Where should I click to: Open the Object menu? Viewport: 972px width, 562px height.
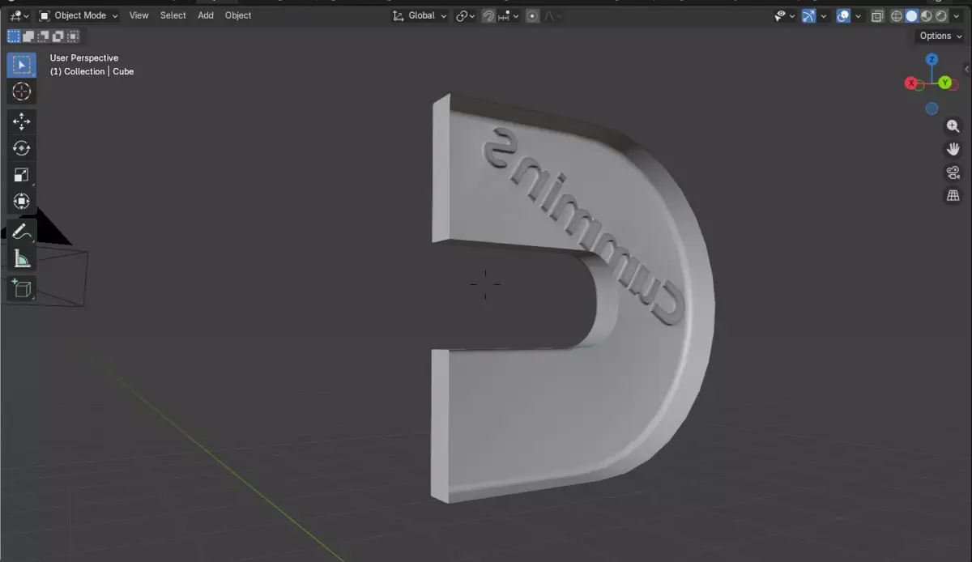[x=238, y=15]
